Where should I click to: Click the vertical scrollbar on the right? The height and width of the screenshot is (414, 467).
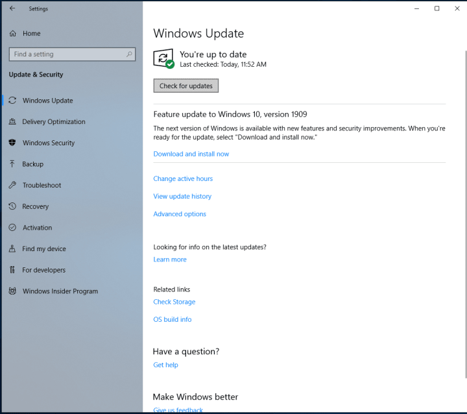pyautogui.click(x=466, y=214)
